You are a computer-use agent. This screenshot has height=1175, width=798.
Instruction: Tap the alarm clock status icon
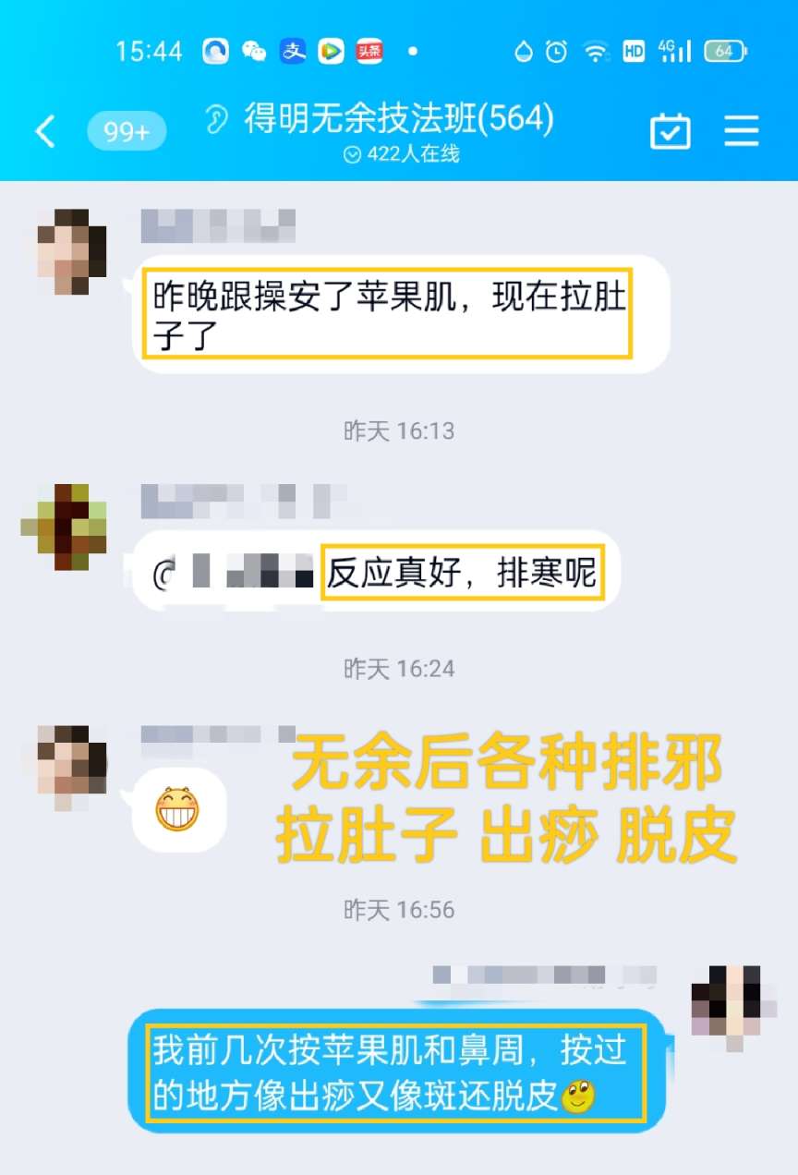pos(556,52)
